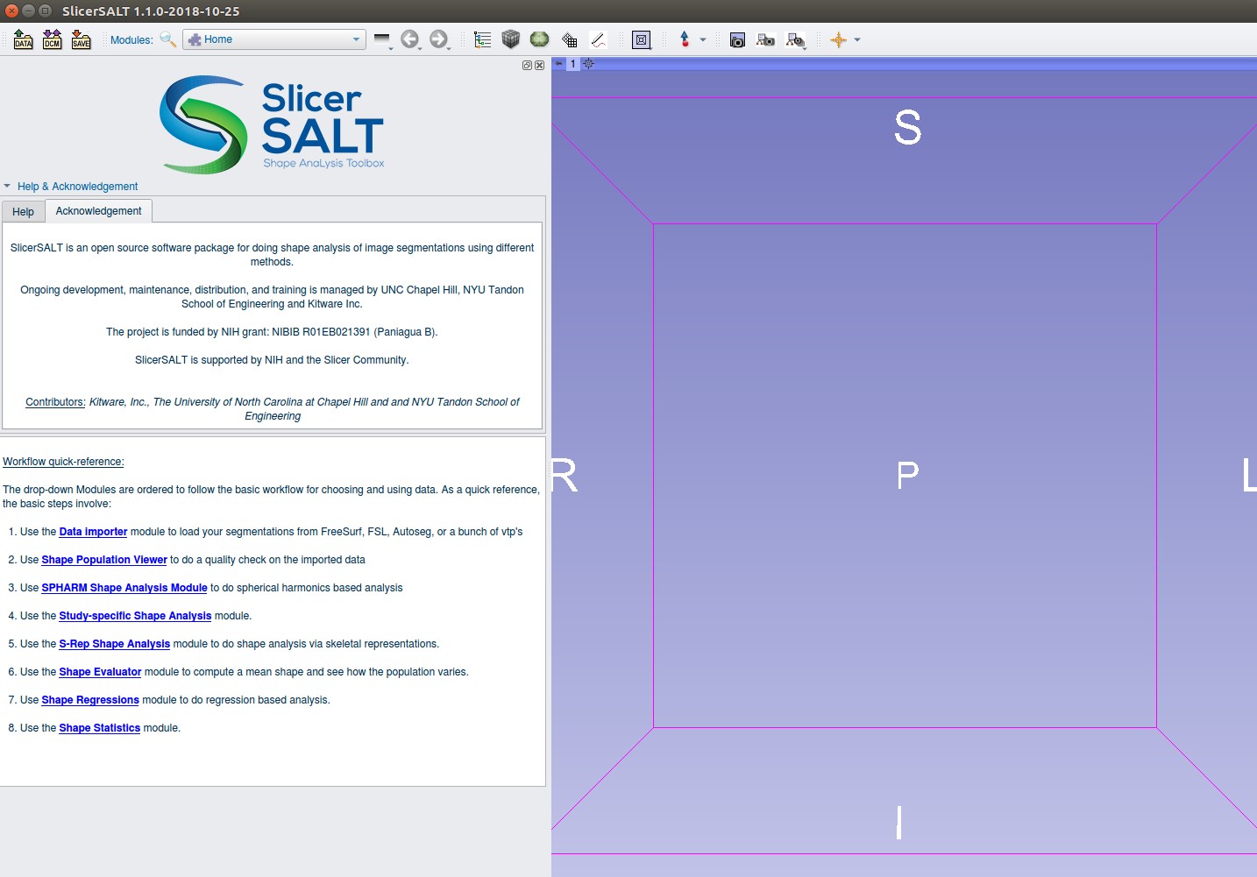This screenshot has width=1257, height=877.
Task: Open the Data importer link
Action: click(93, 532)
